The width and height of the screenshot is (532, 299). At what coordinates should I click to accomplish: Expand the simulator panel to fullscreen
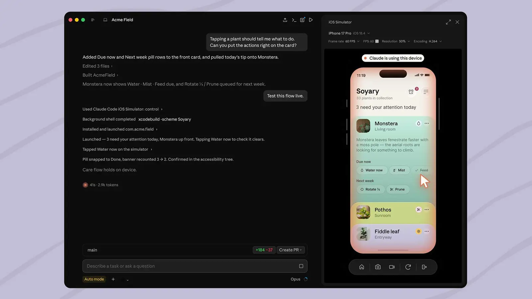448,22
